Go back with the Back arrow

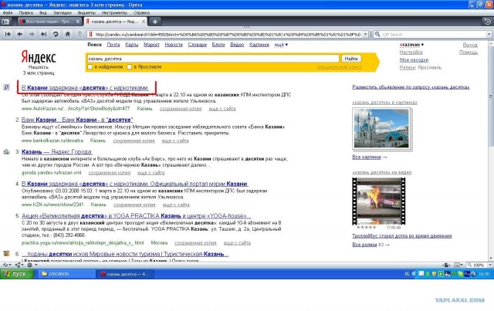(20, 34)
